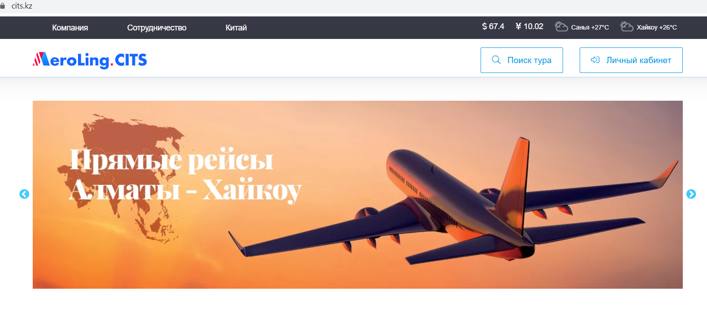Screen dimensions: 707x316
Task: Click the Хайкоу weather cloud icon
Action: pyautogui.click(x=626, y=26)
